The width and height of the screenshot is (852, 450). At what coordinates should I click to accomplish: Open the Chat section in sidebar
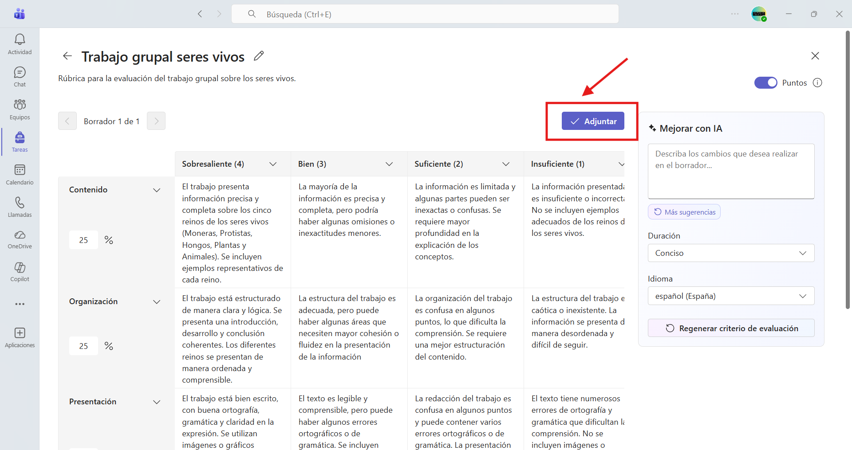(x=20, y=77)
